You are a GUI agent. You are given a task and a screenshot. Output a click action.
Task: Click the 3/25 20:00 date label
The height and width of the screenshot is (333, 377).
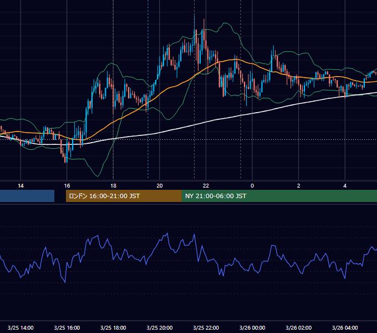point(160,327)
